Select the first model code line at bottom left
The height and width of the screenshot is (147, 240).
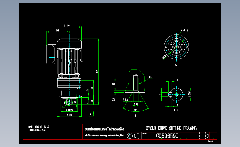click(x=39, y=127)
